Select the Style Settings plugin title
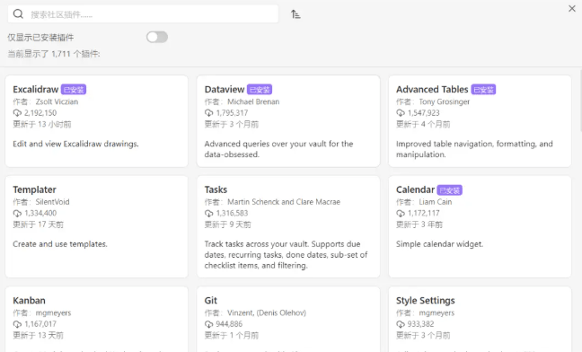 [x=426, y=301]
